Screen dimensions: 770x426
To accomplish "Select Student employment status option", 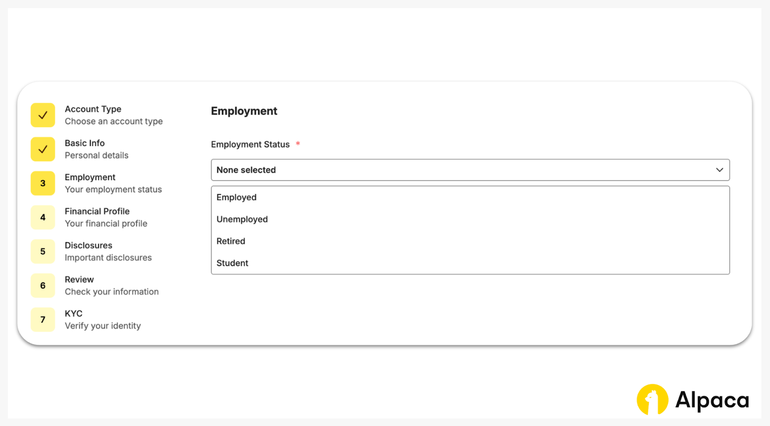I will 232,263.
